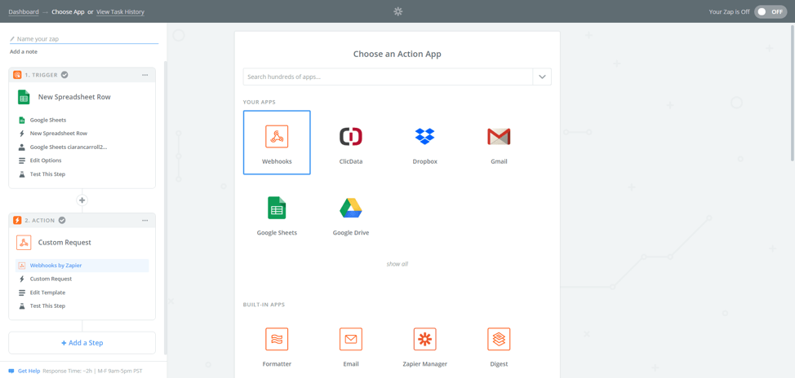This screenshot has height=378, width=795.
Task: Open the Trigger step ellipsis menu
Action: (145, 75)
